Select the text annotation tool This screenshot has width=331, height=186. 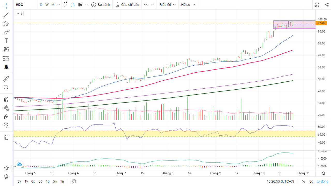pyautogui.click(x=6, y=41)
